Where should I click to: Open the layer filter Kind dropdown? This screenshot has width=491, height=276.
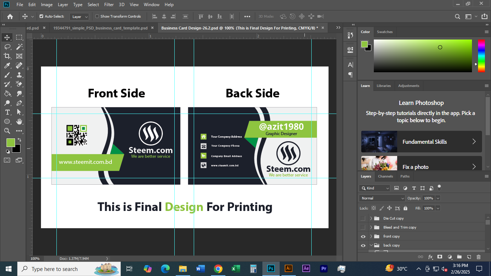tap(375, 188)
